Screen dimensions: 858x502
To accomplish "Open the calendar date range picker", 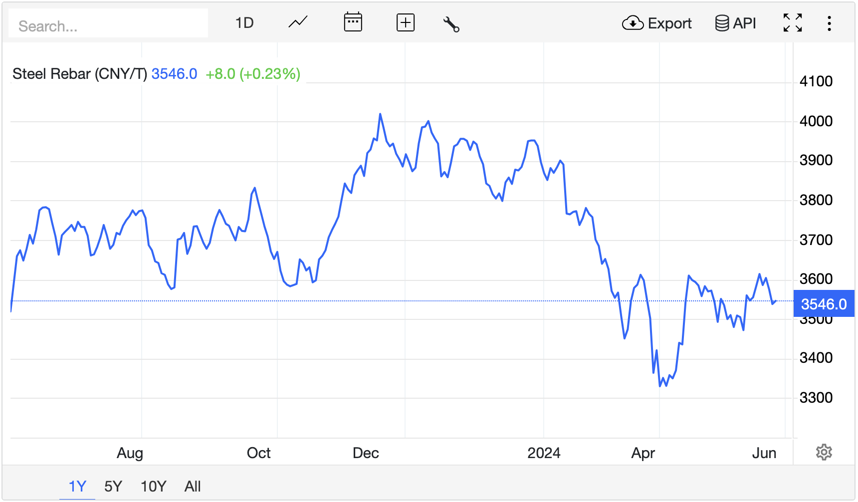I will (353, 22).
